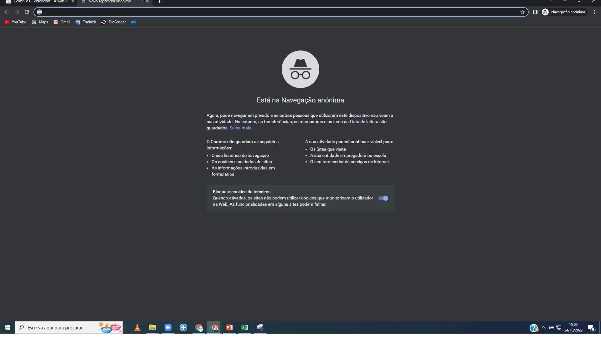Bookmark this tab with star icon
601x338 pixels.
click(522, 12)
